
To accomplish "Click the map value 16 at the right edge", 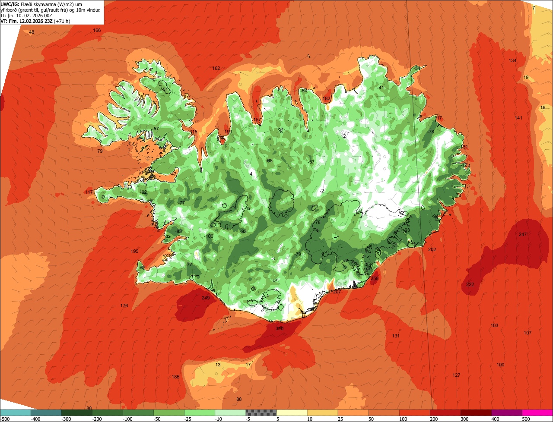I will [543, 107].
